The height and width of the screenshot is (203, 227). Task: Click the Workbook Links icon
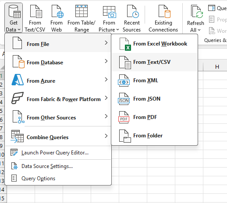coord(212,31)
